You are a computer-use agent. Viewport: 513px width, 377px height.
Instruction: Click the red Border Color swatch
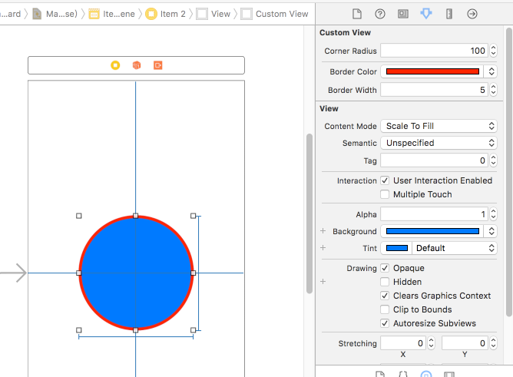432,71
